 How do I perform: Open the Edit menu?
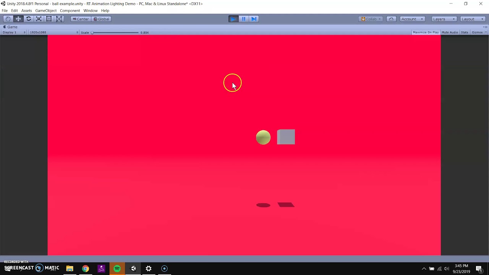(15, 11)
